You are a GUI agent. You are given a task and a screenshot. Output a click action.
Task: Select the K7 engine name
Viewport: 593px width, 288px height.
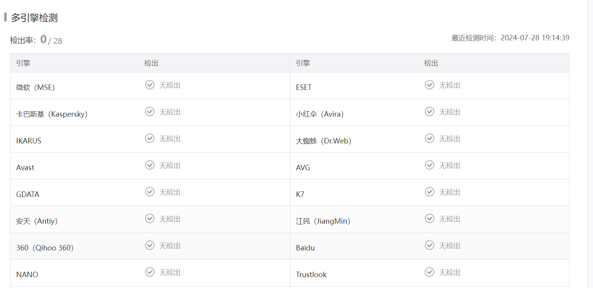point(300,194)
